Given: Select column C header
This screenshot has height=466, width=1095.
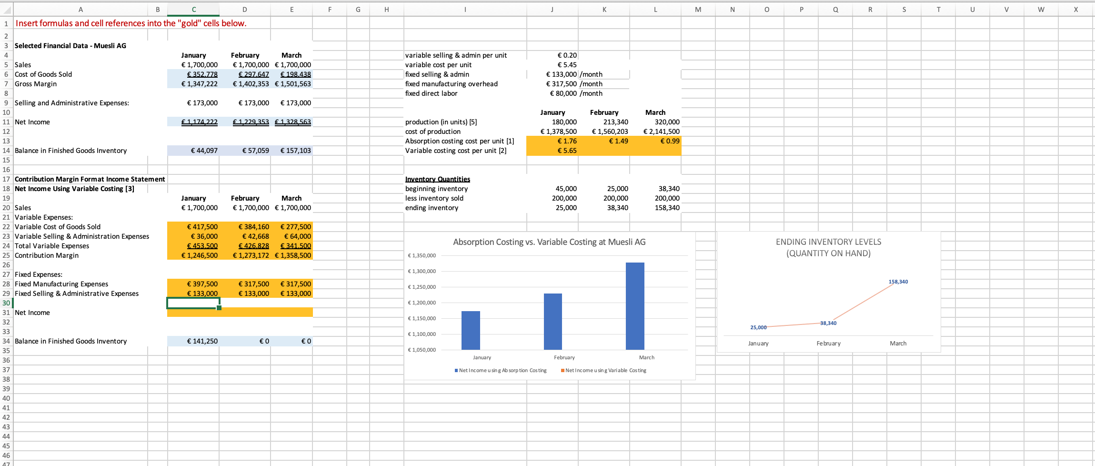Looking at the screenshot, I should pos(193,9).
